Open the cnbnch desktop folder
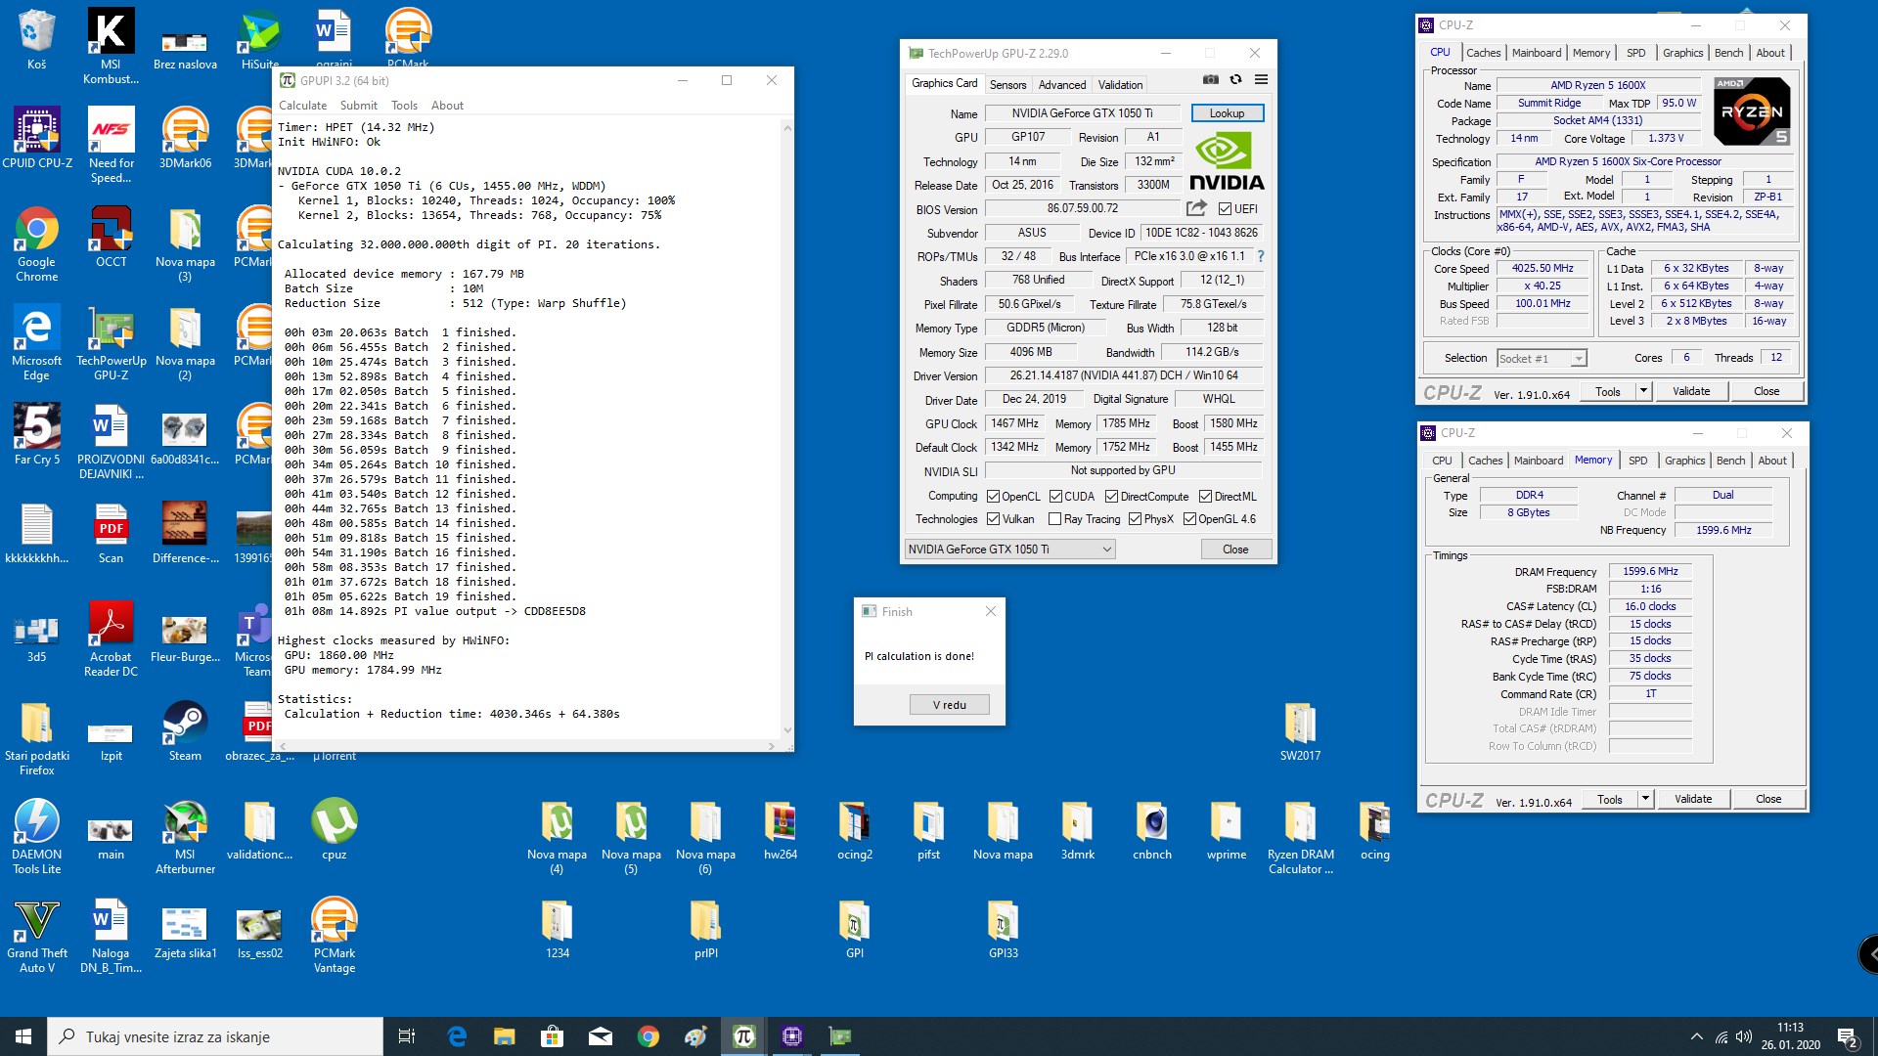 (x=1152, y=829)
